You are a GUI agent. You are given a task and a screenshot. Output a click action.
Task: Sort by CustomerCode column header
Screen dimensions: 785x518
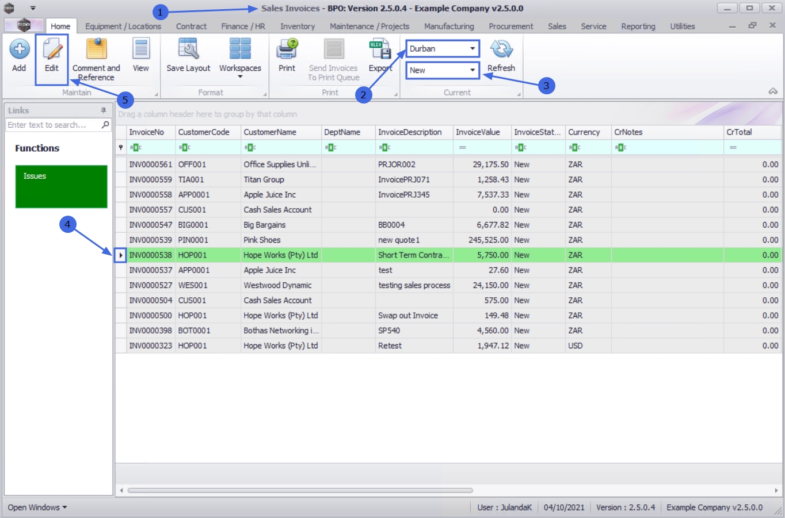(208, 132)
